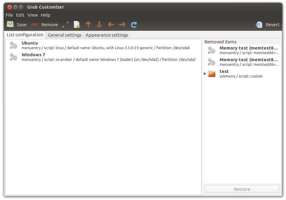Maximize the Grub Customizer window
Image resolution: width=286 pixels, height=200 pixels.
pyautogui.click(x=21, y=7)
